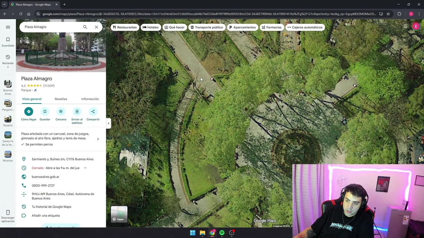424x238 pixels.
Task: Select the Aparcamientos chip
Action: (242, 27)
